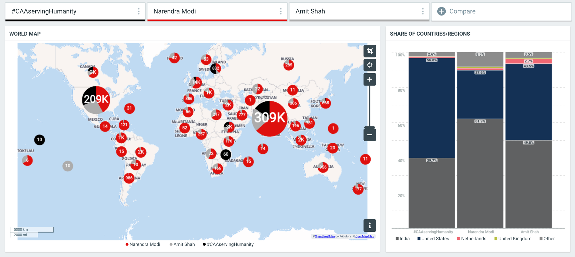Screen dimensions: 575x257
Task: Toggle Netherlands in chart legend
Action: point(472,239)
